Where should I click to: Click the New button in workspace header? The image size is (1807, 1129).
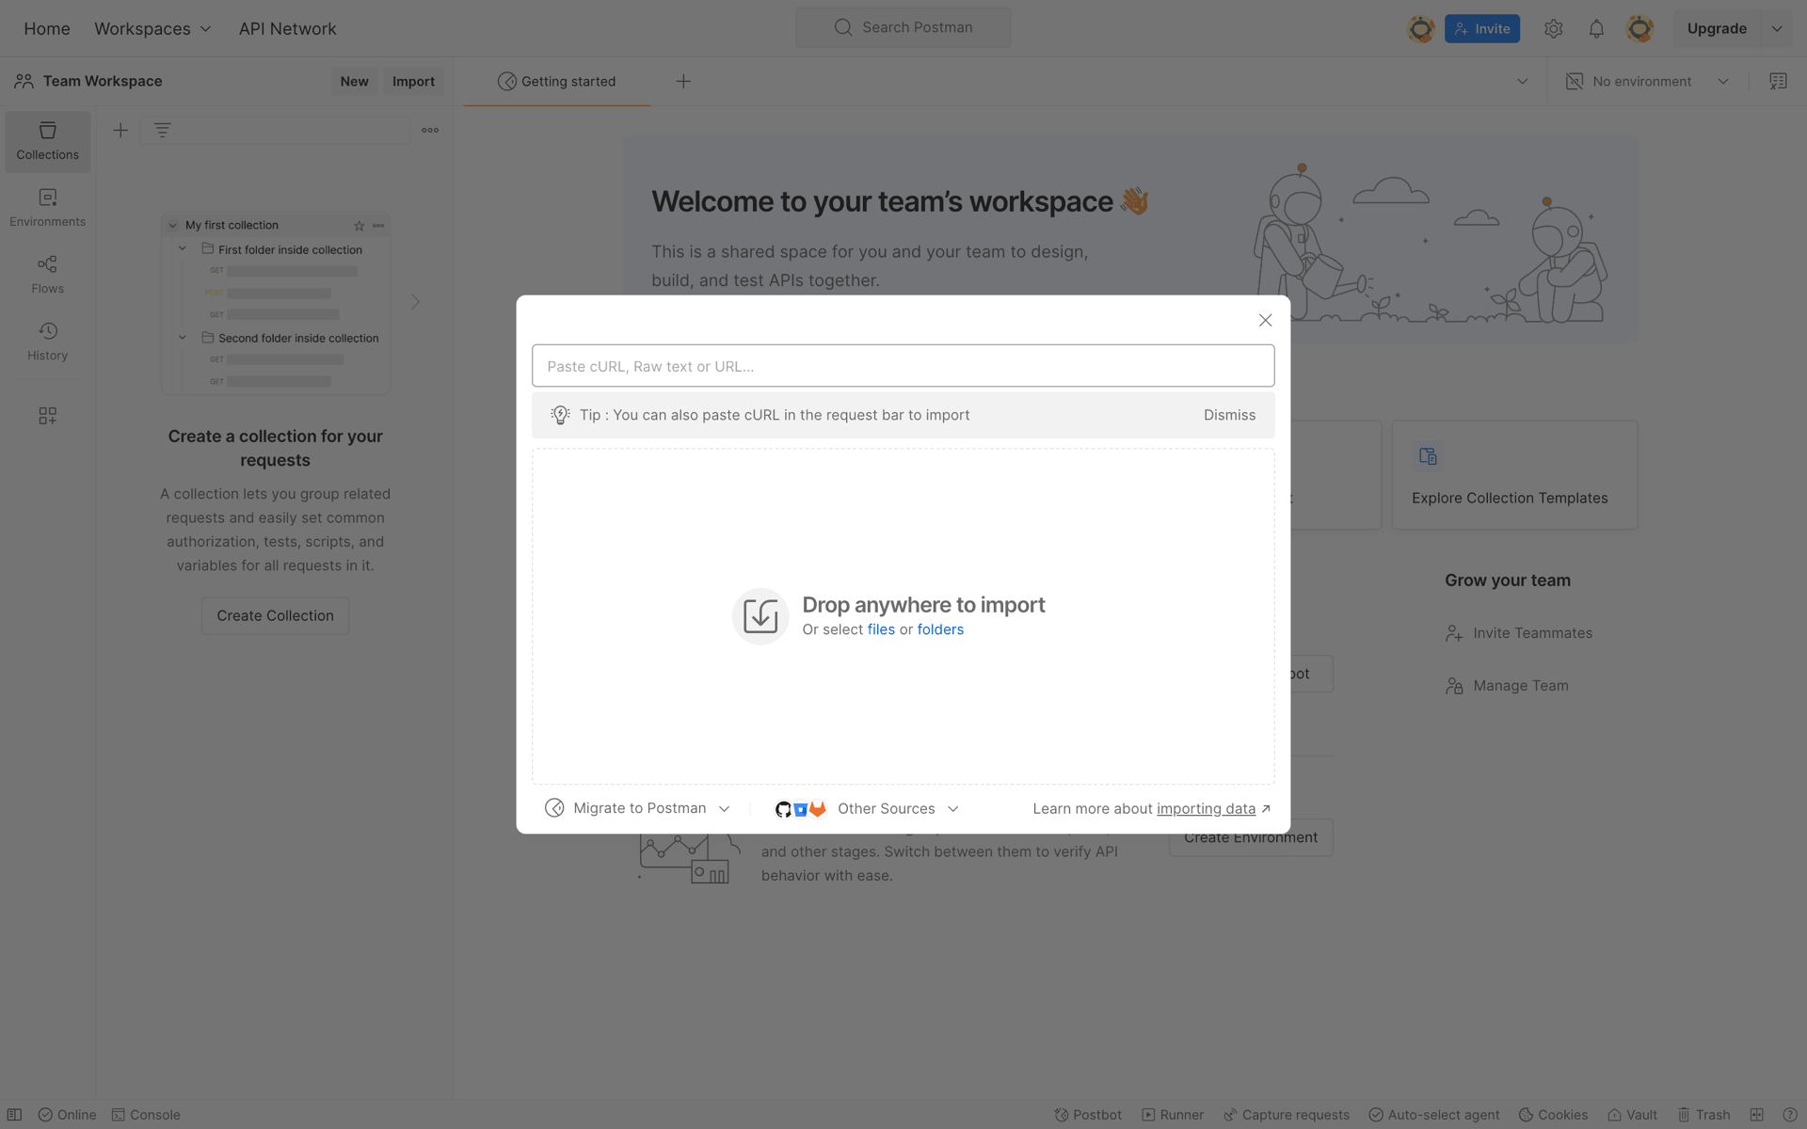click(x=354, y=81)
